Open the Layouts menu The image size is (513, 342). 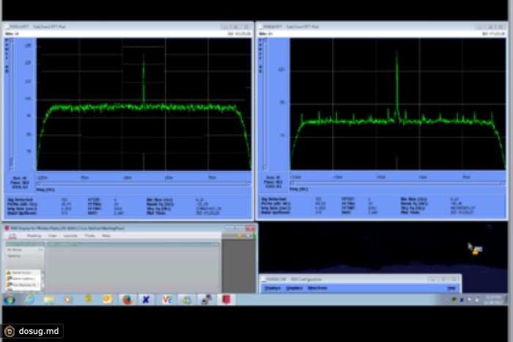[x=70, y=236]
